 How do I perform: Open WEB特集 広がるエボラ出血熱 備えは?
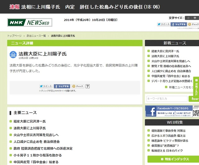point(168,136)
